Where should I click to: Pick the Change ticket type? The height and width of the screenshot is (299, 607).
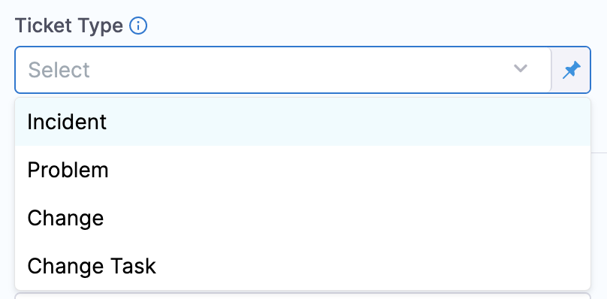click(303, 218)
